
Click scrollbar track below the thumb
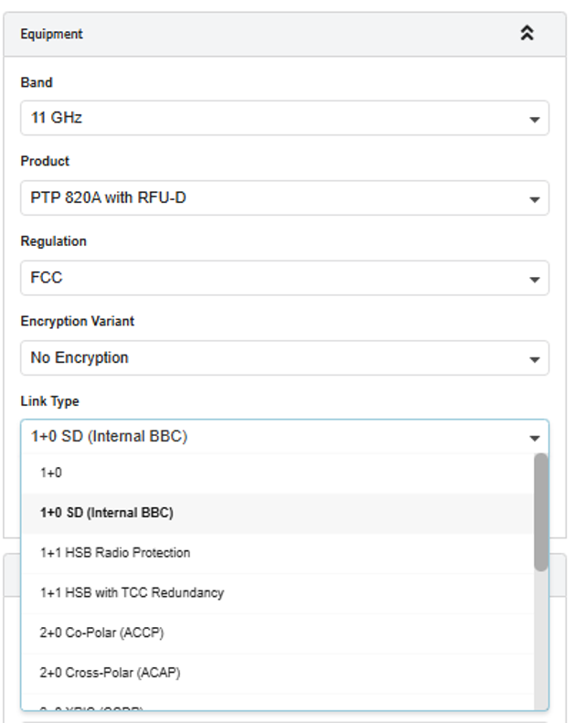click(x=541, y=641)
